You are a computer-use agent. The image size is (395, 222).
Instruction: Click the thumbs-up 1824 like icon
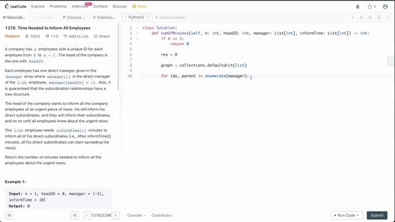point(27,36)
